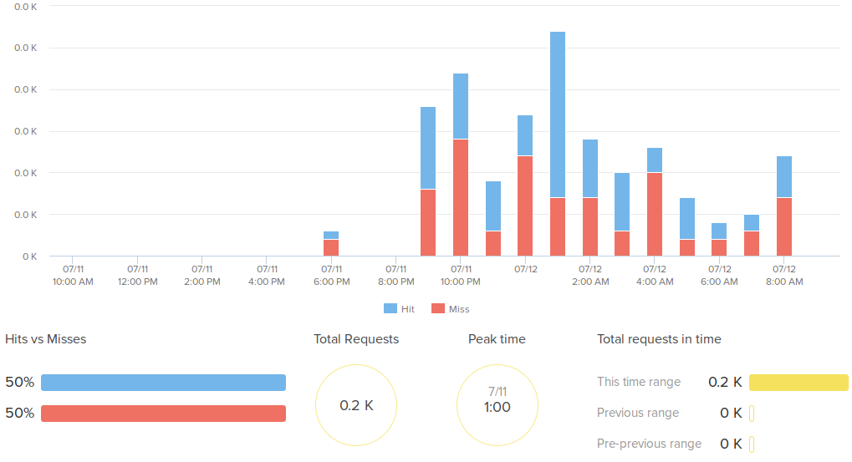Click the Total Requests 0.2 K circle

356,405
